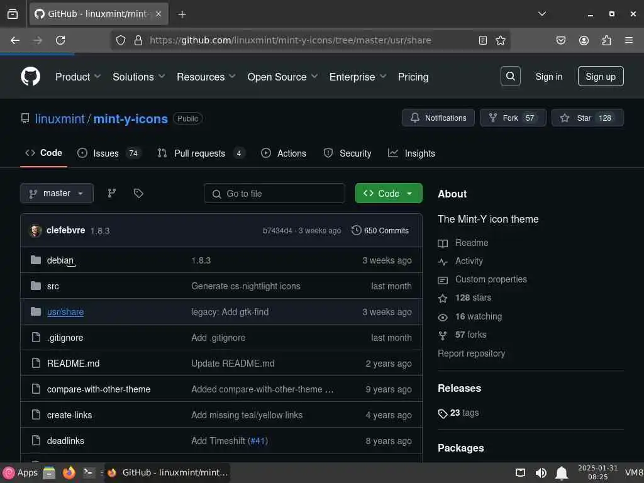The image size is (644, 483).
Task: Click the volume speaker tray icon
Action: 541,473
